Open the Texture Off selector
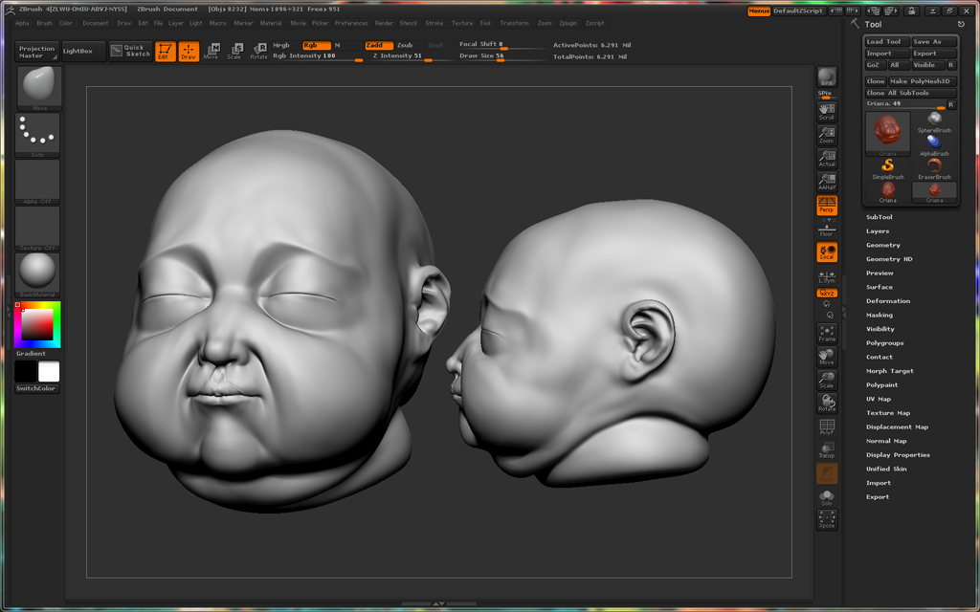This screenshot has width=980, height=612. (38, 229)
